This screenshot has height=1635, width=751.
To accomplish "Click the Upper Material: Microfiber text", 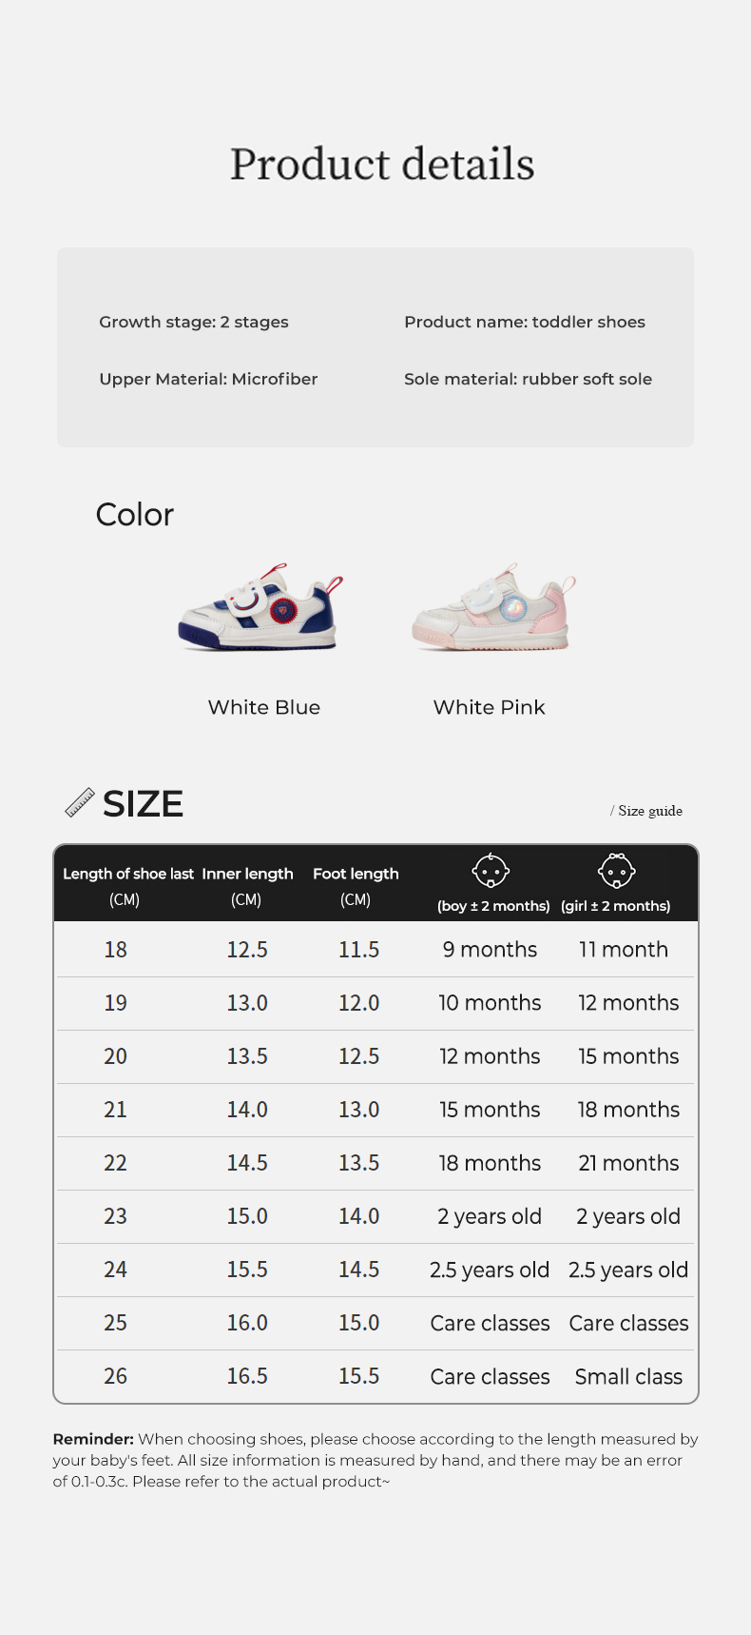I will point(208,379).
